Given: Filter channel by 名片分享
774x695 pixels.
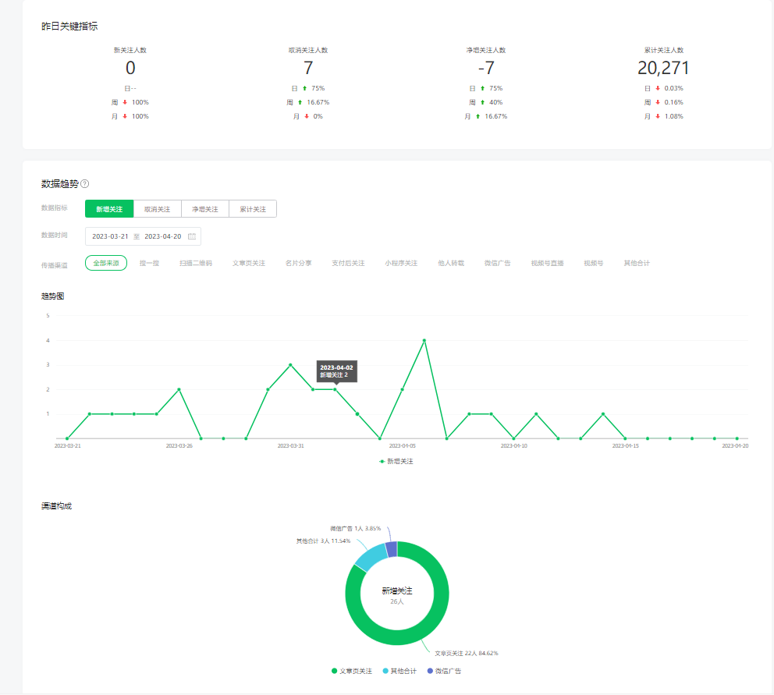Looking at the screenshot, I should point(298,264).
